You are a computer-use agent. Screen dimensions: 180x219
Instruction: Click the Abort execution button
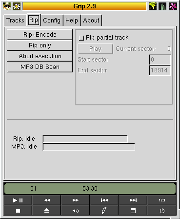(40, 56)
